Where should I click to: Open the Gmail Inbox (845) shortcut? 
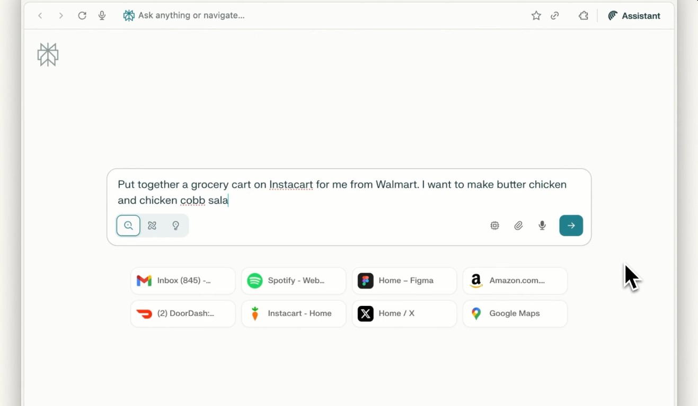pyautogui.click(x=183, y=281)
